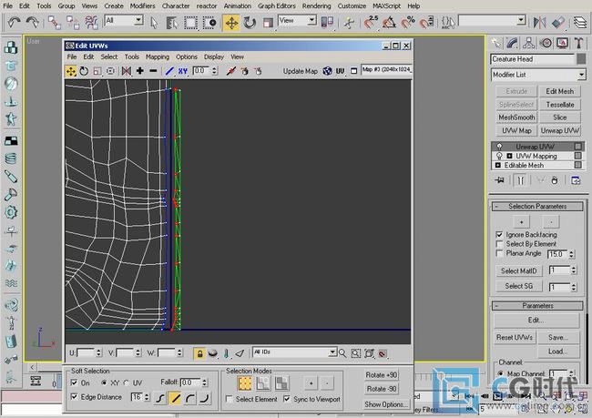Open the Display menu in Edit UVWs
Image resolution: width=592 pixels, height=418 pixels.
214,57
